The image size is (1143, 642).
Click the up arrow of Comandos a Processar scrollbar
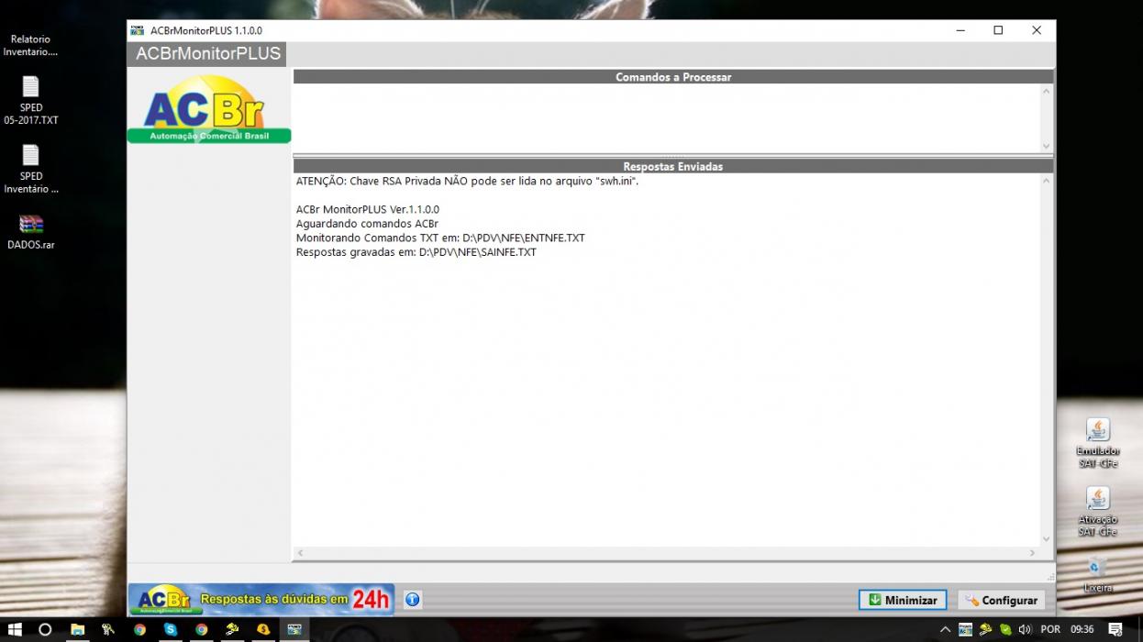1047,91
